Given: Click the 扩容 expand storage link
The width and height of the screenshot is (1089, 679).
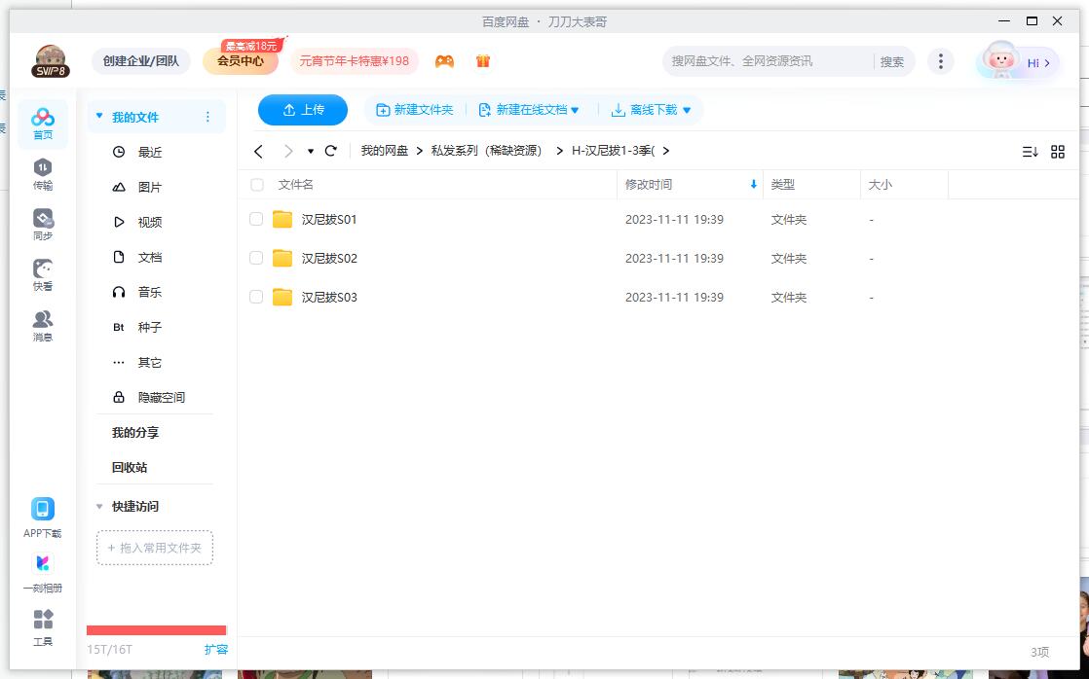Looking at the screenshot, I should tap(216, 649).
